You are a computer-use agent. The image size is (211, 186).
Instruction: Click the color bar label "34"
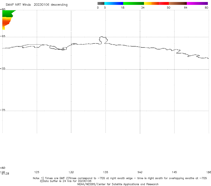pyautogui.click(x=143, y=7)
